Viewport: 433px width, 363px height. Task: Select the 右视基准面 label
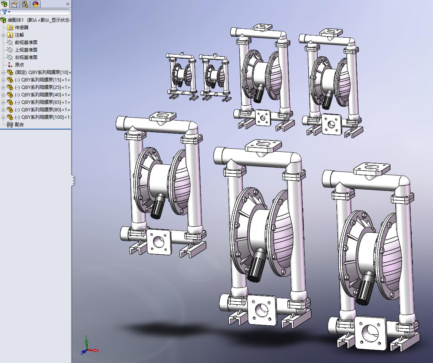click(26, 58)
